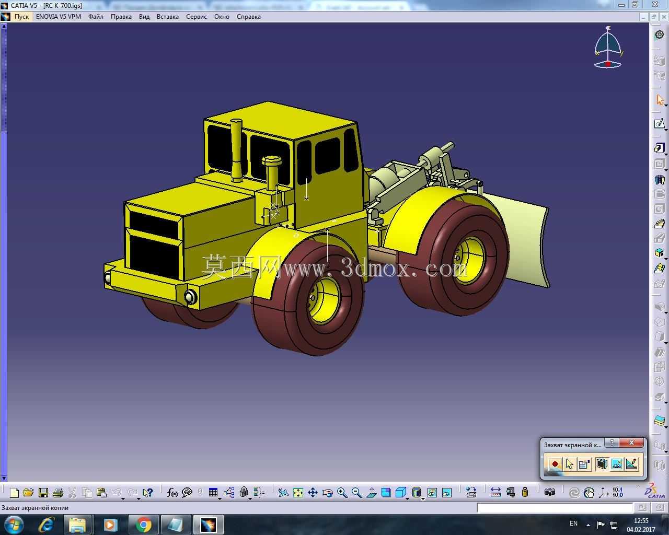The height and width of the screenshot is (535, 669).
Task: Open the Справка menu
Action: click(249, 17)
